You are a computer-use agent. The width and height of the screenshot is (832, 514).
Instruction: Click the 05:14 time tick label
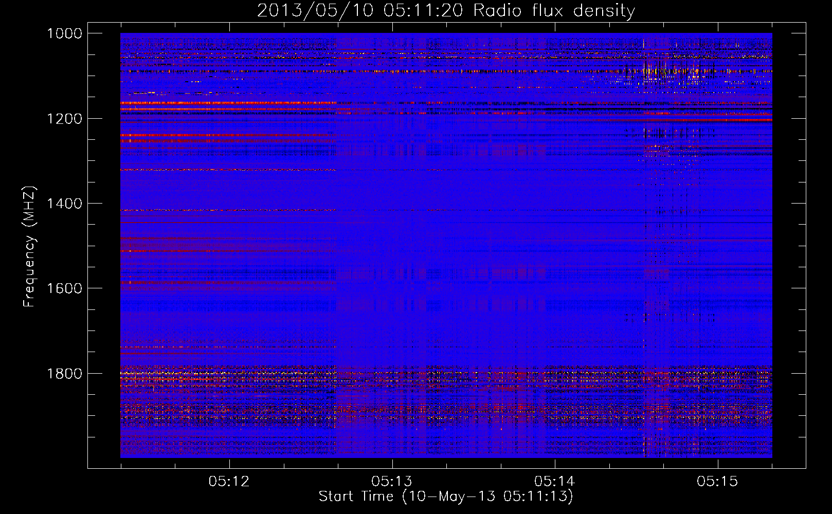pyautogui.click(x=554, y=481)
